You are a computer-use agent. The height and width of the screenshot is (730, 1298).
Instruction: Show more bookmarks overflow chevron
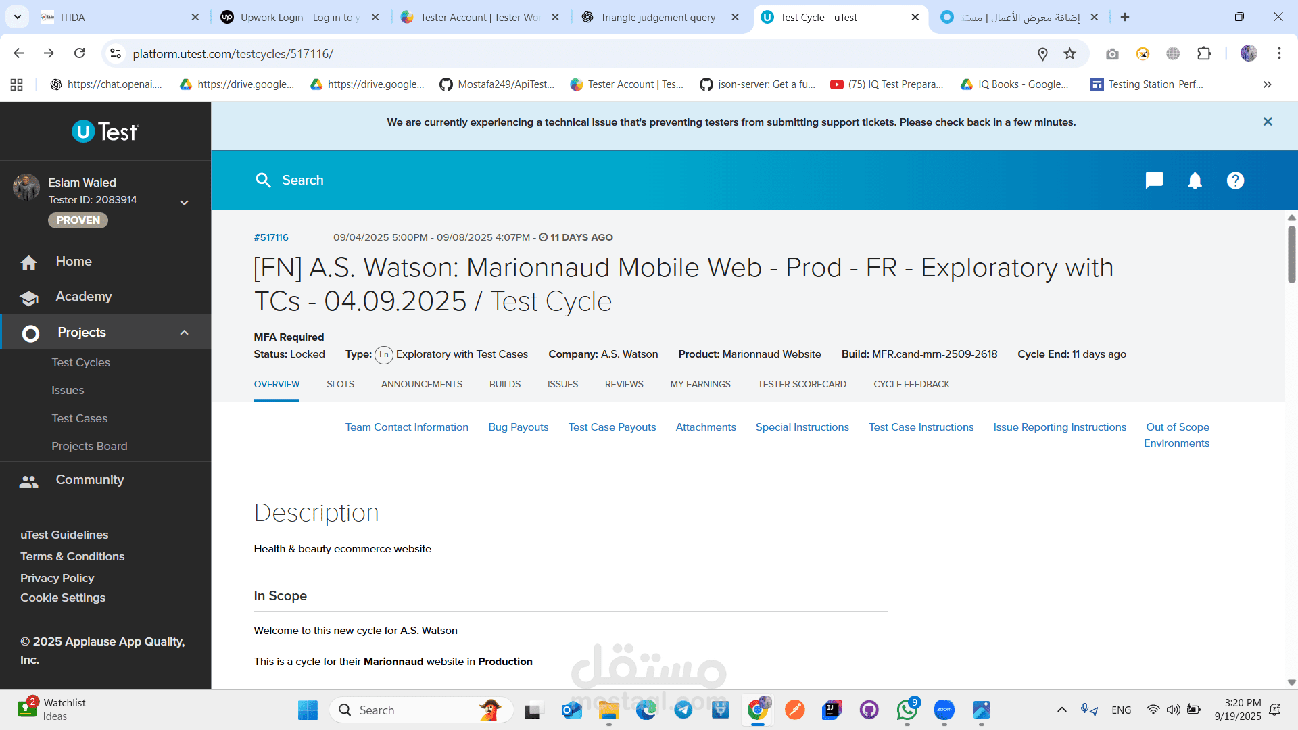1267,84
